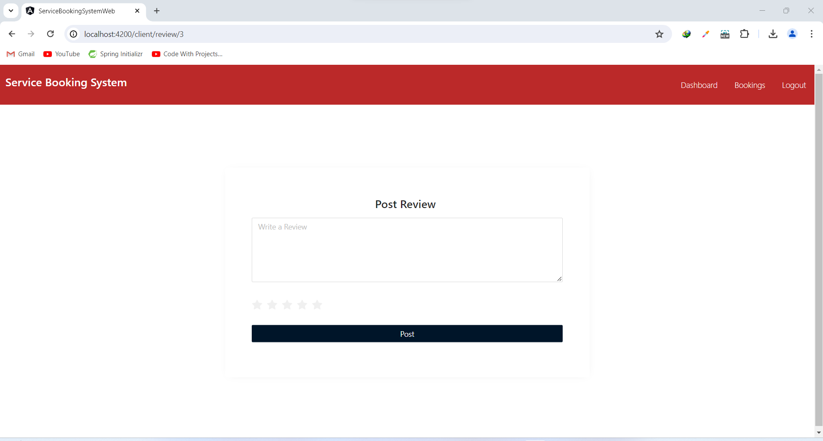The width and height of the screenshot is (823, 441).
Task: Select the fourth rating star
Action: [302, 305]
